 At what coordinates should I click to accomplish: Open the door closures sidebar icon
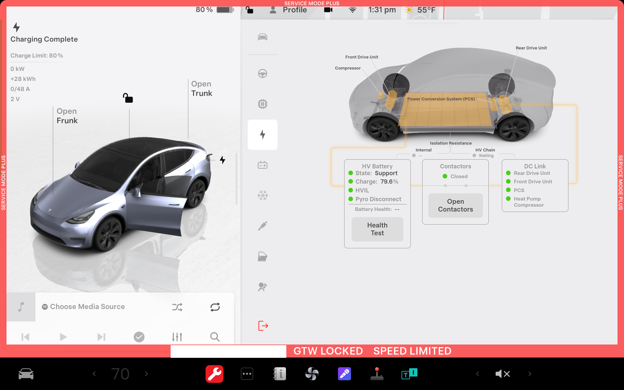pos(263,256)
